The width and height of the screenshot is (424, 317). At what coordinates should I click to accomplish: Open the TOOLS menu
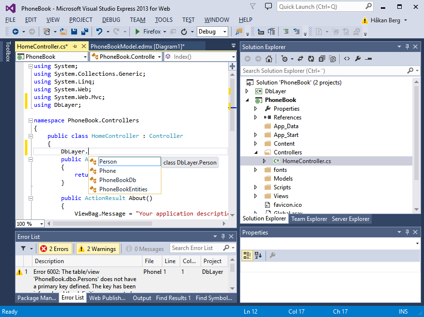pyautogui.click(x=164, y=20)
